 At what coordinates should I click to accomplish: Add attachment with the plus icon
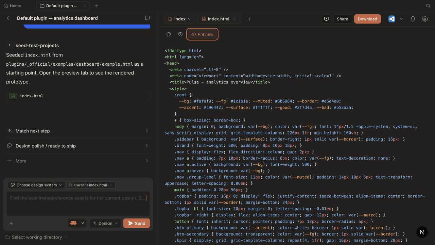pyautogui.click(x=11, y=223)
